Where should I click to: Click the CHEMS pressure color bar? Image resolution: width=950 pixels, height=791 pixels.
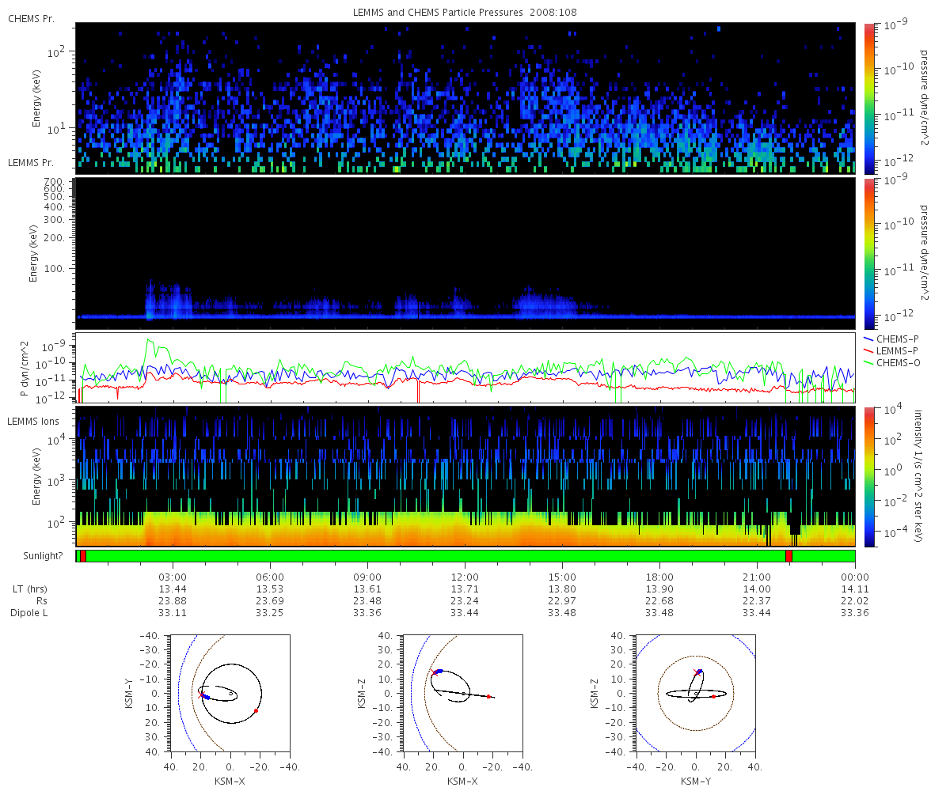868,98
